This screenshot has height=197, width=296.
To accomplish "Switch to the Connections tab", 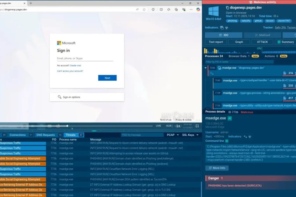I will [18, 135].
